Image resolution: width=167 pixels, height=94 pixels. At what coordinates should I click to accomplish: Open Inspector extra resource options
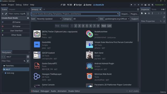pos(152,13)
